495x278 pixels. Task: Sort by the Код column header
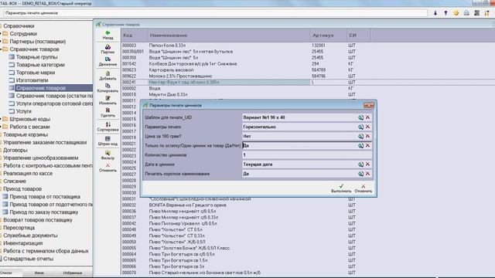[x=134, y=36]
